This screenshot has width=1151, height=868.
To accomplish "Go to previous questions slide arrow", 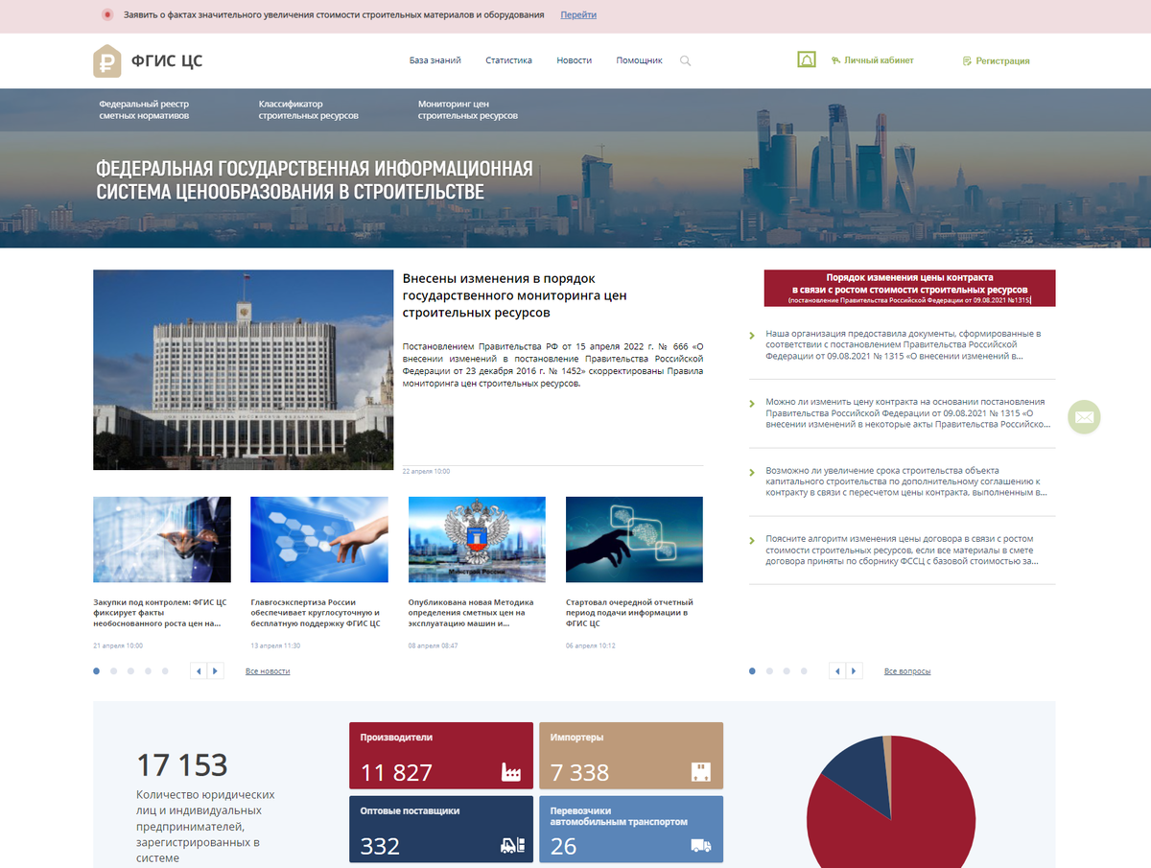I will click(837, 671).
